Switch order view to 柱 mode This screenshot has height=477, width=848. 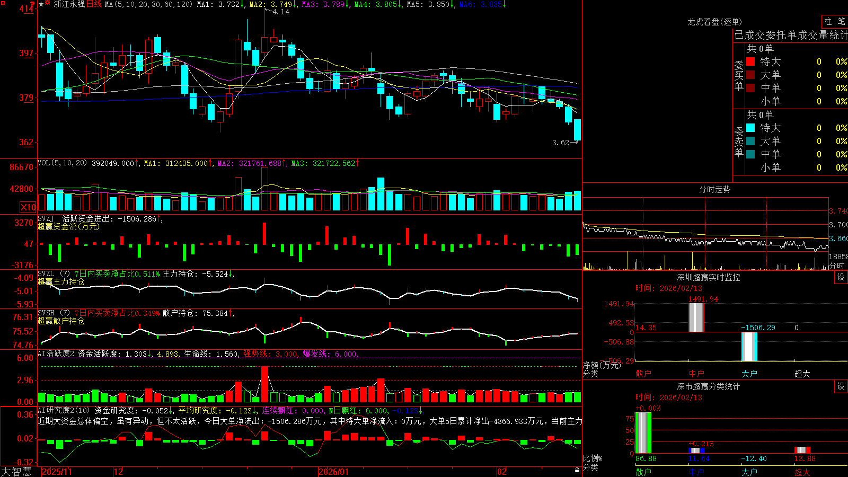[x=828, y=21]
